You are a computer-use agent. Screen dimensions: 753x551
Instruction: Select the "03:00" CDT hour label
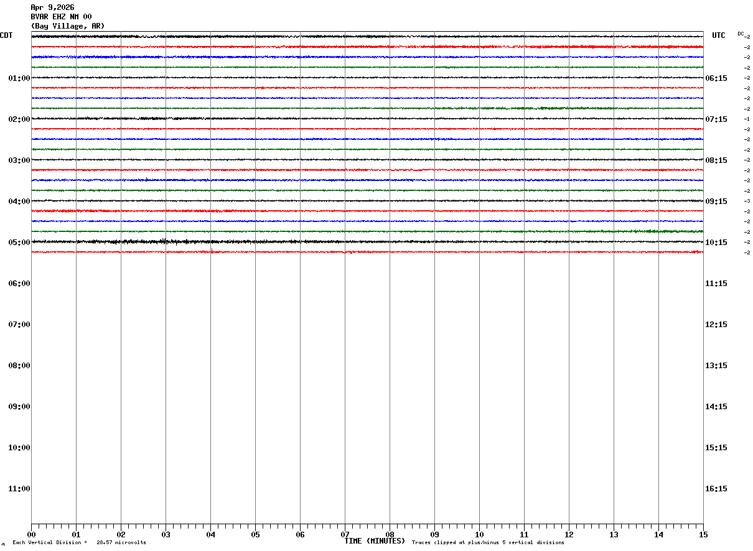[x=19, y=160]
